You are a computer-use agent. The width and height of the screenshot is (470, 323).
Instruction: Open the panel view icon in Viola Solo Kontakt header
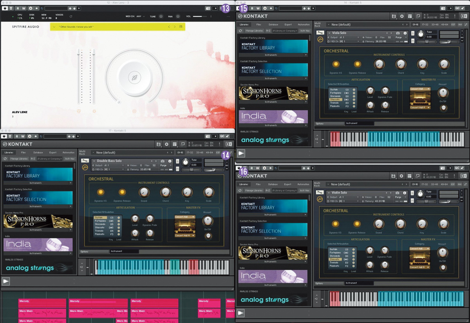(410, 16)
